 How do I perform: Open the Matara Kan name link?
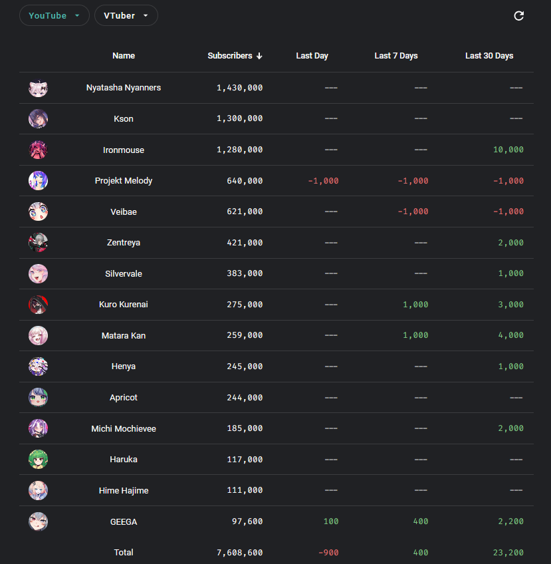click(x=124, y=336)
